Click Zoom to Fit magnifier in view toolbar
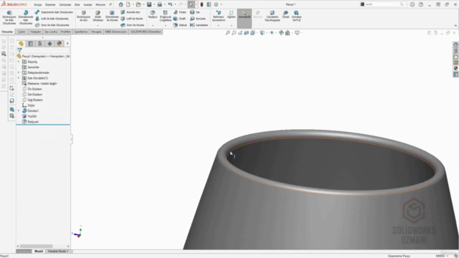459x258 pixels. 228,33
